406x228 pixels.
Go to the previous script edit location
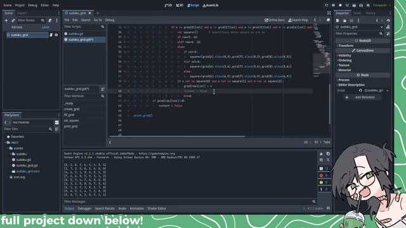(315, 20)
